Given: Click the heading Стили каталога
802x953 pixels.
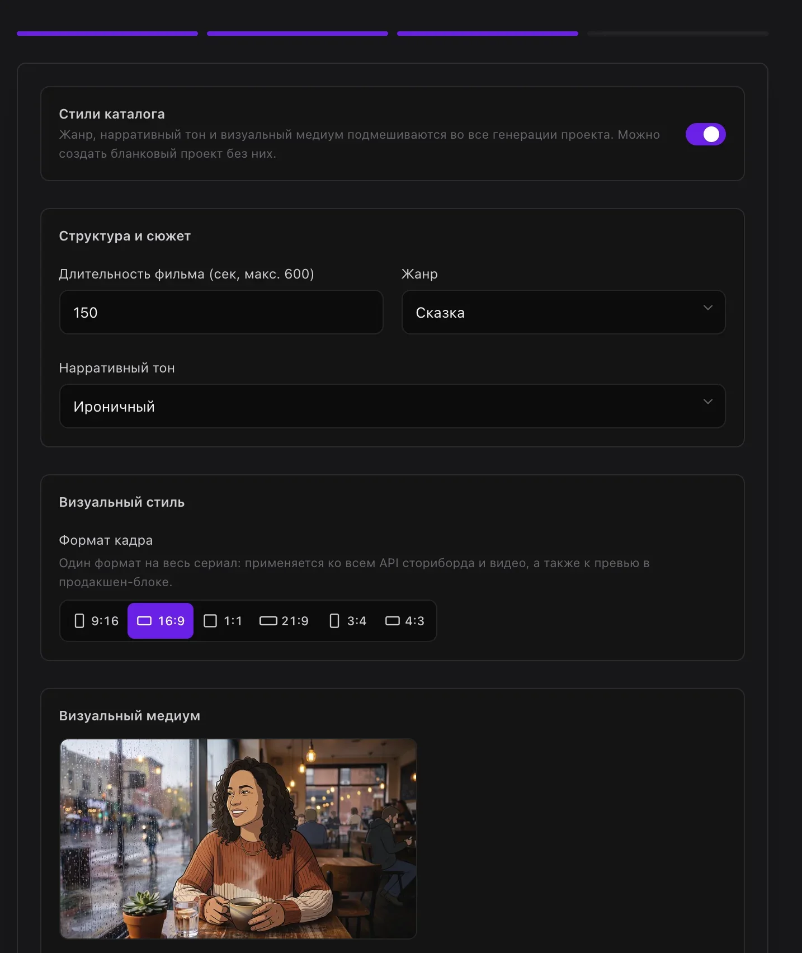Looking at the screenshot, I should pos(112,114).
